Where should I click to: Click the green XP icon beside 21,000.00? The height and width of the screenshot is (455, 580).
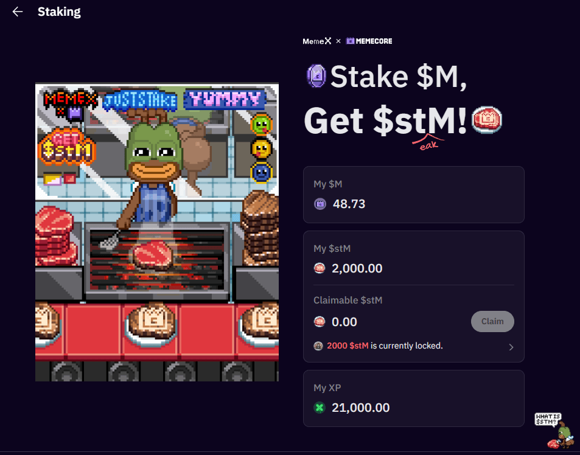[320, 408]
